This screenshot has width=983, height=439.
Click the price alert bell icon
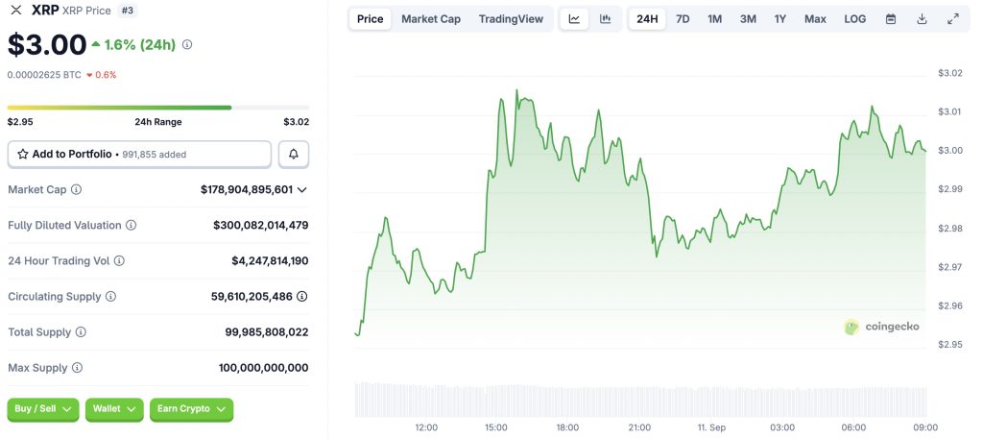(x=294, y=155)
